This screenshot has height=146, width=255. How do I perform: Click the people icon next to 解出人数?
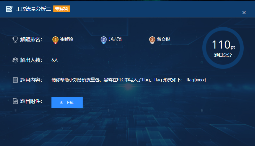(x=15, y=60)
